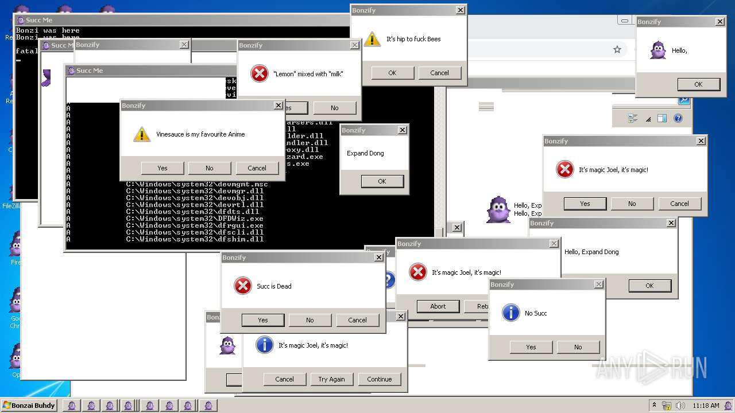Open Explorer help via blue question icon
The image size is (735, 413).
tap(678, 118)
